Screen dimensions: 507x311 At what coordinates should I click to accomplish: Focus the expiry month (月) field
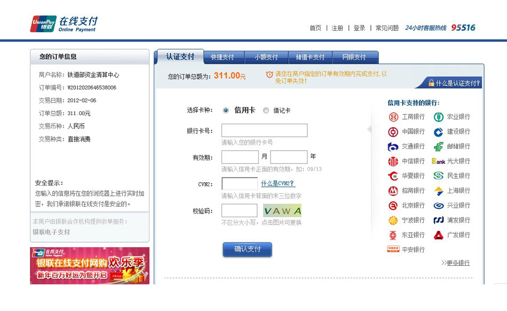click(240, 157)
